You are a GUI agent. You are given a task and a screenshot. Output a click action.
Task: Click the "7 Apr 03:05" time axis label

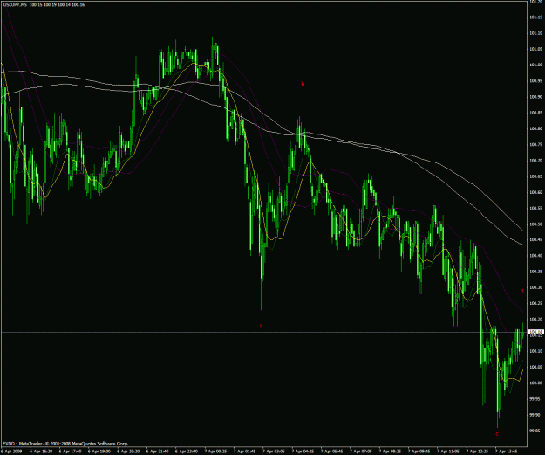click(x=274, y=452)
